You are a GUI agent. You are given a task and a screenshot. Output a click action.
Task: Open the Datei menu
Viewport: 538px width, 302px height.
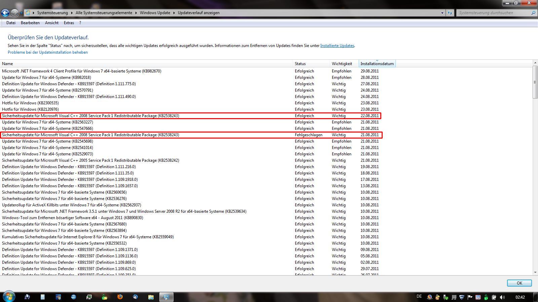pos(11,23)
